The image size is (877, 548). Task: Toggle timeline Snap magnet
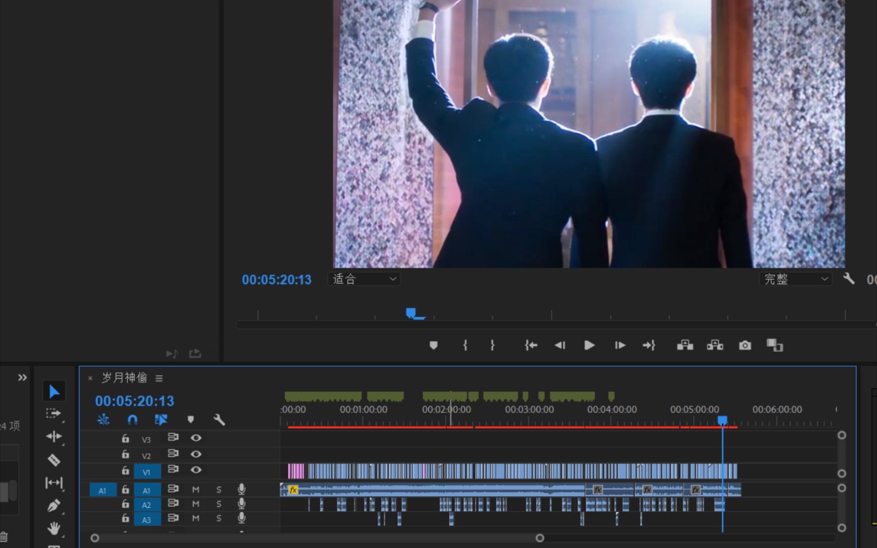point(132,420)
